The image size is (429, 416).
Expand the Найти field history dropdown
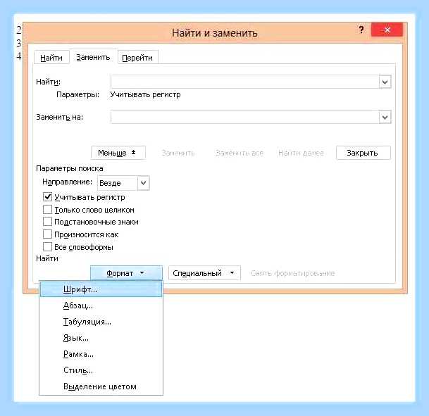385,82
